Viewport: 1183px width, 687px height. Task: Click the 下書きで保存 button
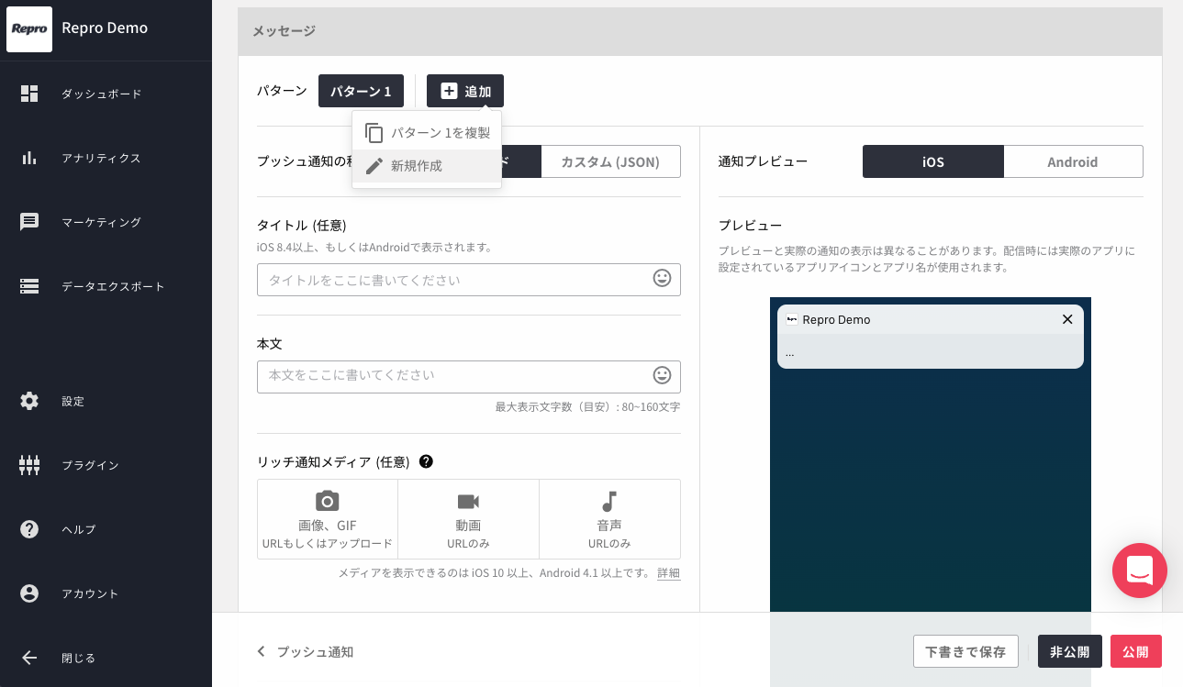965,651
